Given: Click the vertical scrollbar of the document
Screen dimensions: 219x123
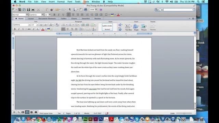Looking at the screenshot, I should [x=195, y=70].
